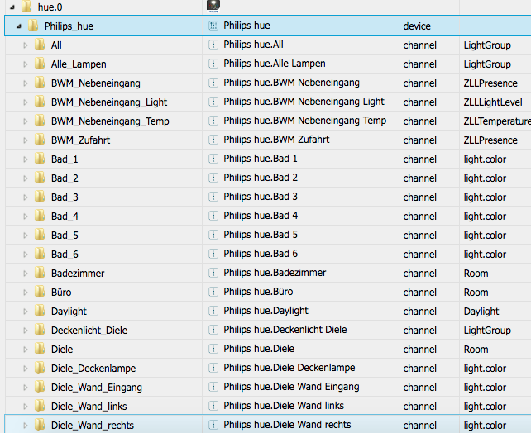Select the BWM_Nebeneingang_Temp tree item
The width and height of the screenshot is (531, 433).
110,121
